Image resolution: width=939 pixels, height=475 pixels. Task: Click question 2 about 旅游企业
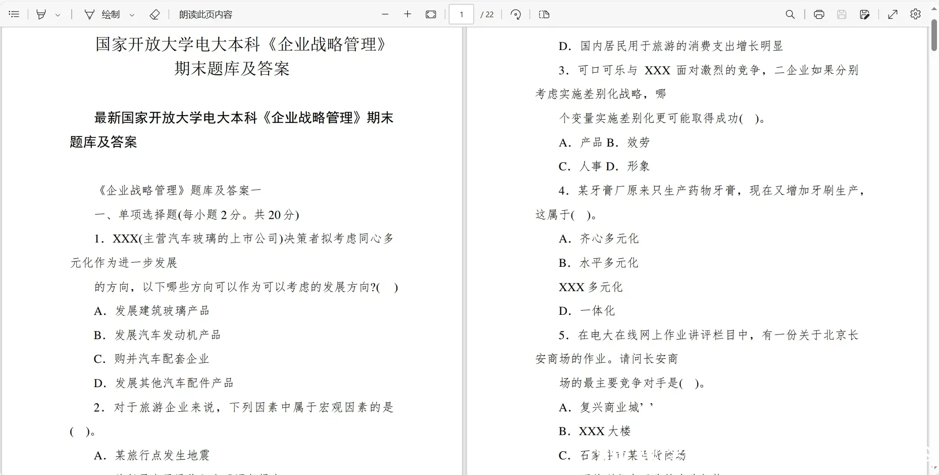232,419
